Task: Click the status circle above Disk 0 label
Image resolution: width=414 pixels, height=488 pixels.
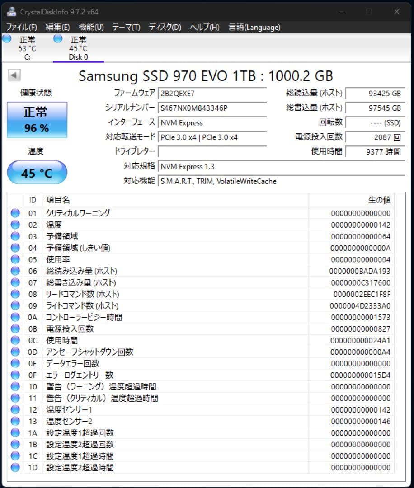Action: tap(57, 40)
